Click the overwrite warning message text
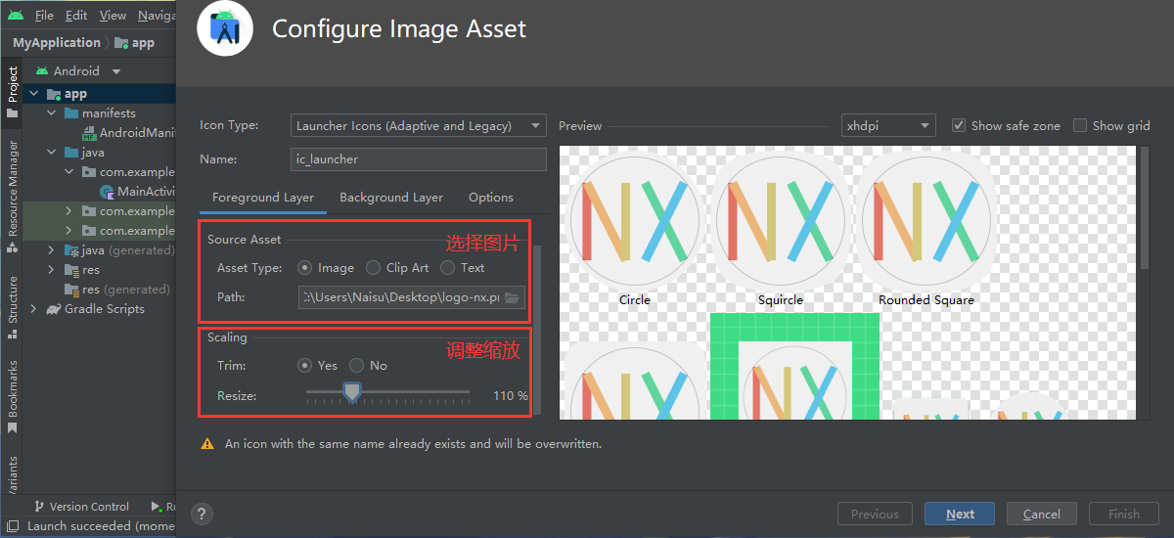1174x538 pixels. tap(413, 444)
